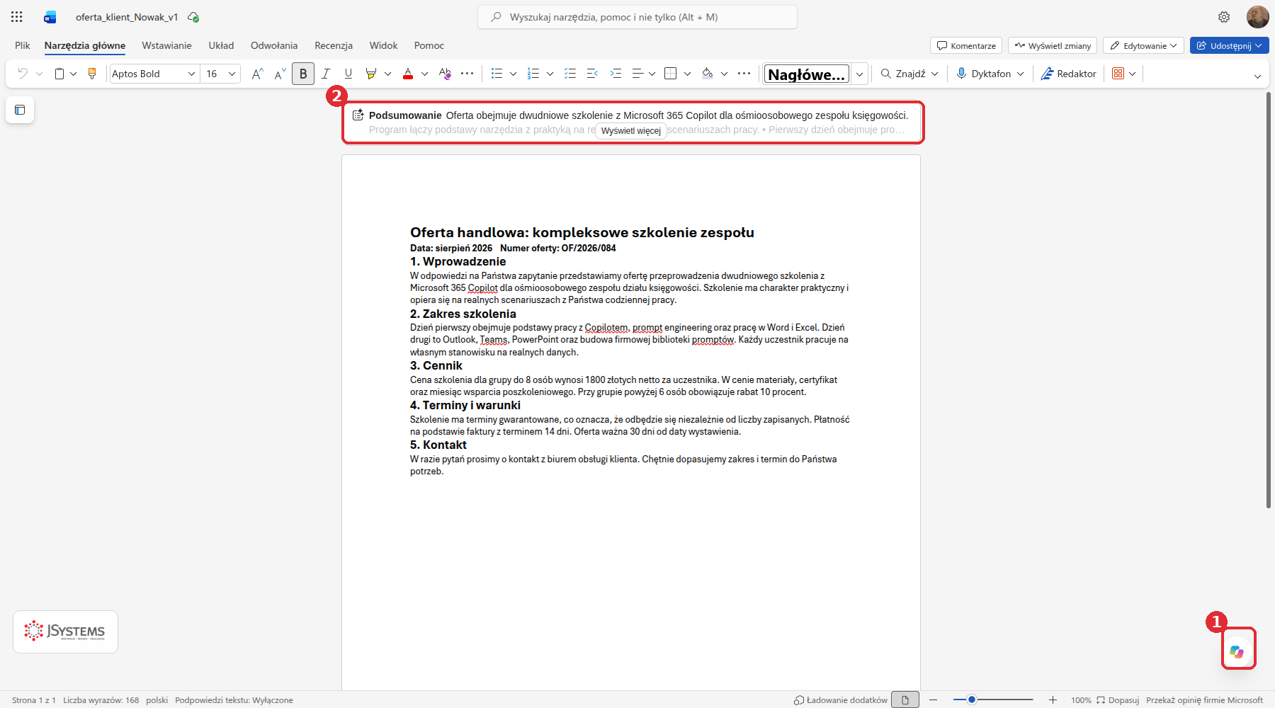Expand highlight color options arrow
This screenshot has width=1275, height=708.
388,74
